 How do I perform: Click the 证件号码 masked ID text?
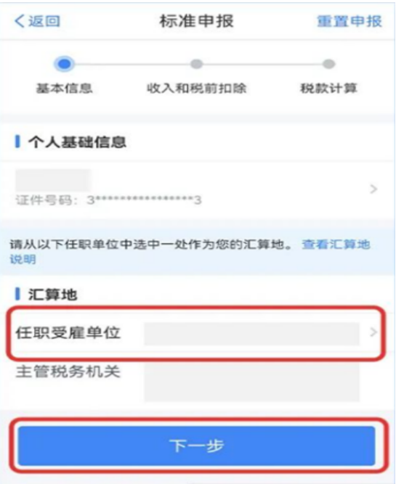108,200
